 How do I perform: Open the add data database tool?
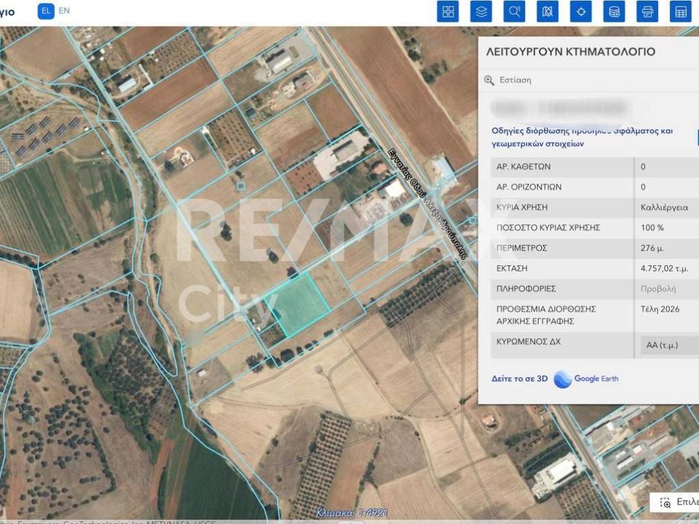(x=614, y=12)
